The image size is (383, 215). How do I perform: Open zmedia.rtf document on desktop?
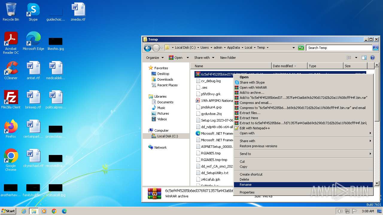(78, 12)
